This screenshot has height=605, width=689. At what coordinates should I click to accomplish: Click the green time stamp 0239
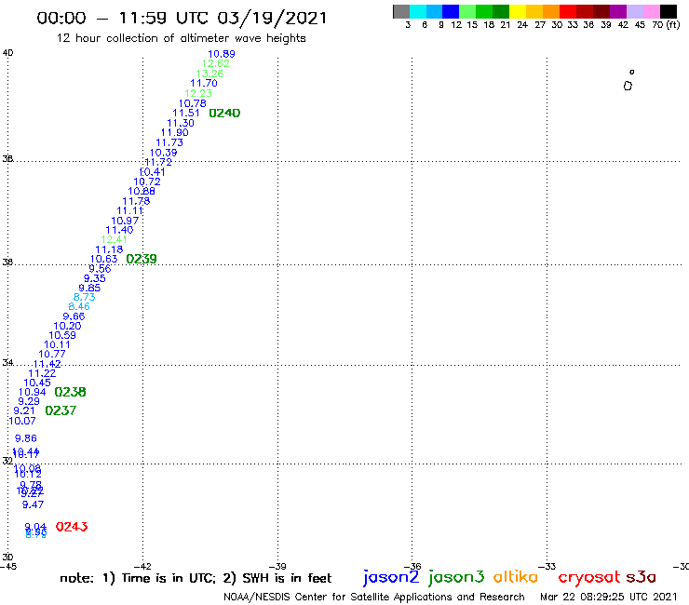(x=142, y=260)
